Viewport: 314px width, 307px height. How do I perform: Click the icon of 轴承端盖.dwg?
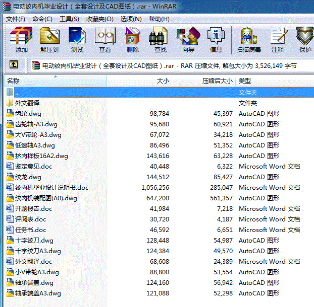pos(10,282)
